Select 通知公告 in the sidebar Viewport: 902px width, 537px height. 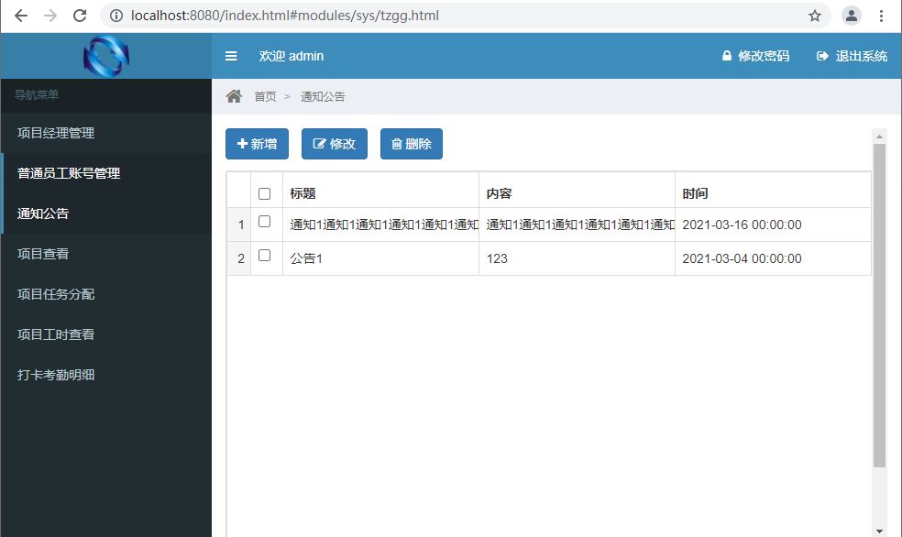coord(105,214)
